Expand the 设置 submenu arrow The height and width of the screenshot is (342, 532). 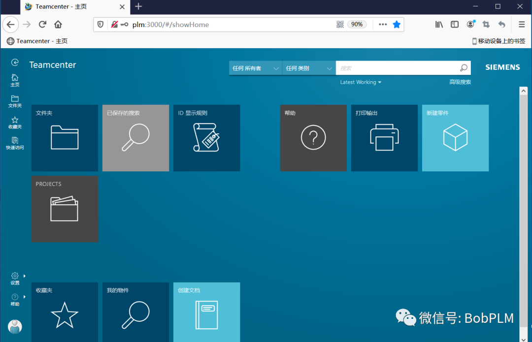coord(25,276)
